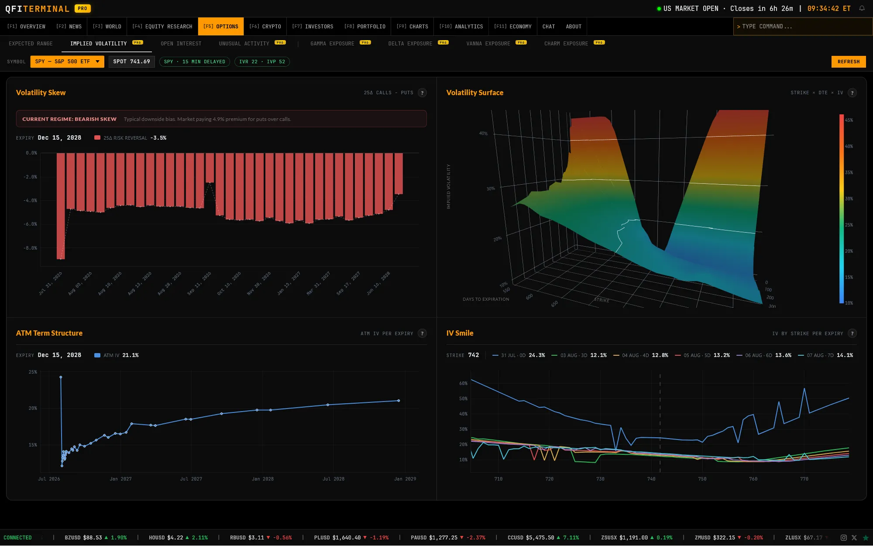This screenshot has height=546, width=873.
Task: Switch to Open Interest tab
Action: tap(181, 44)
